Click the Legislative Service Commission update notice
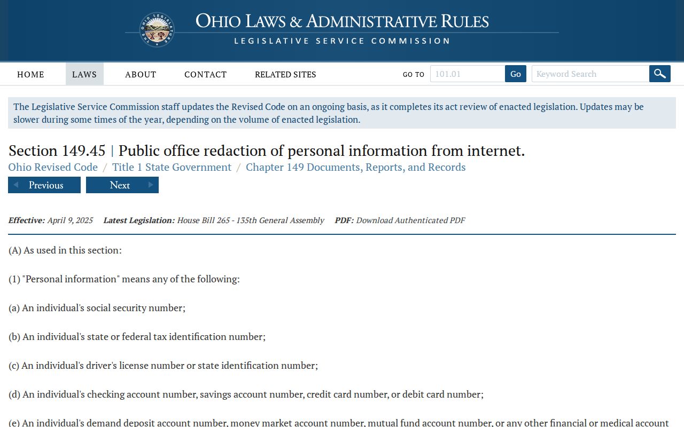 [342, 113]
